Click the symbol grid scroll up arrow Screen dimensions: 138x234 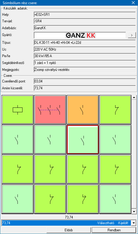(134, 98)
